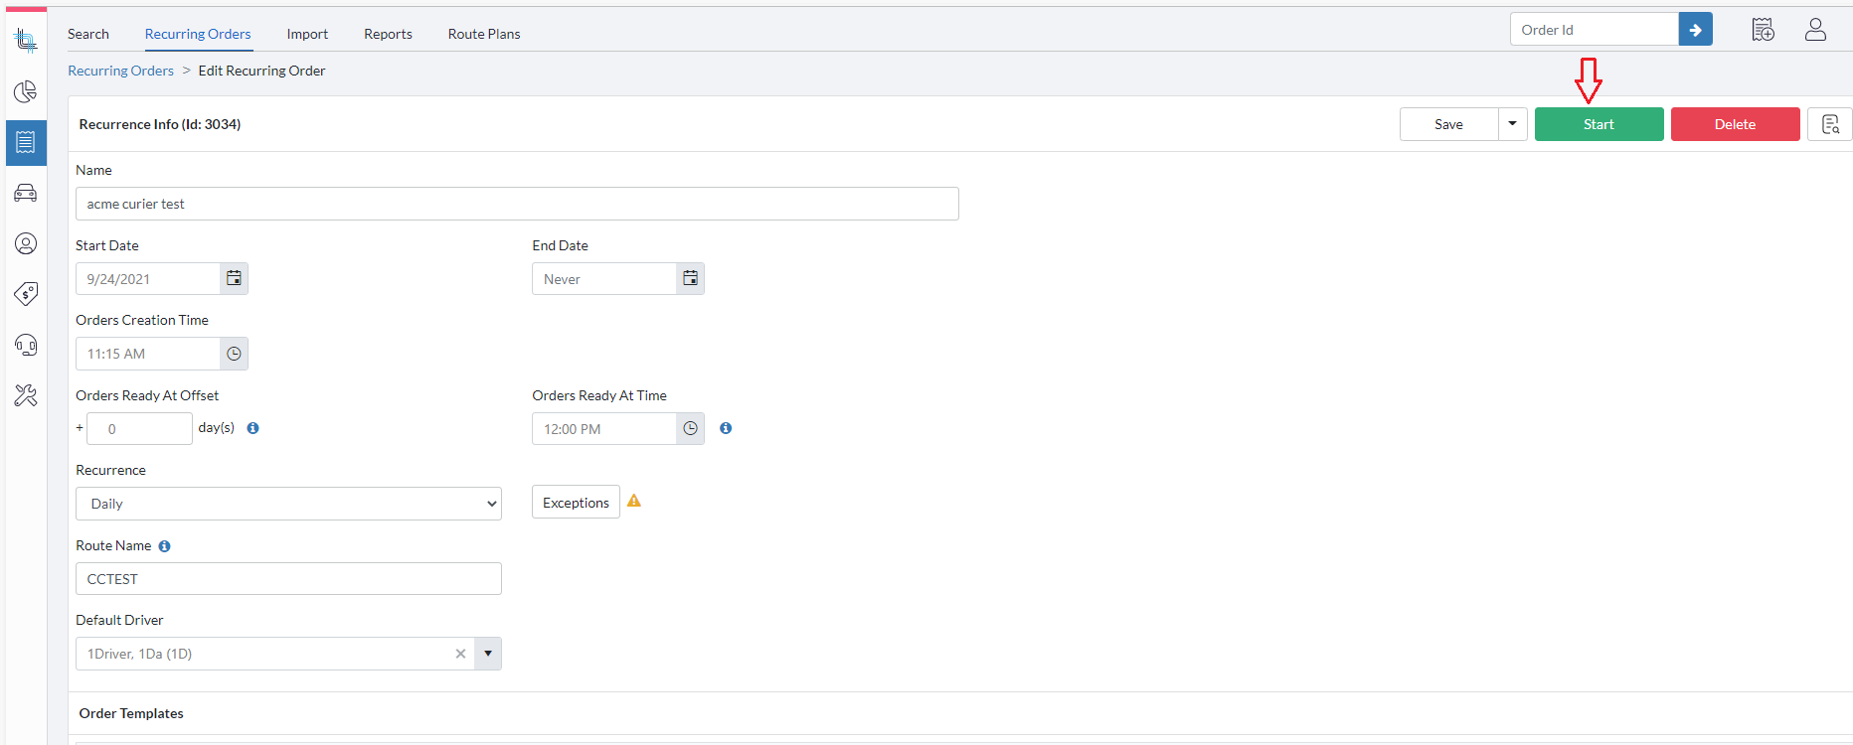1853x745 pixels.
Task: Click the Start Date field 9/24/2021
Action: 148,279
